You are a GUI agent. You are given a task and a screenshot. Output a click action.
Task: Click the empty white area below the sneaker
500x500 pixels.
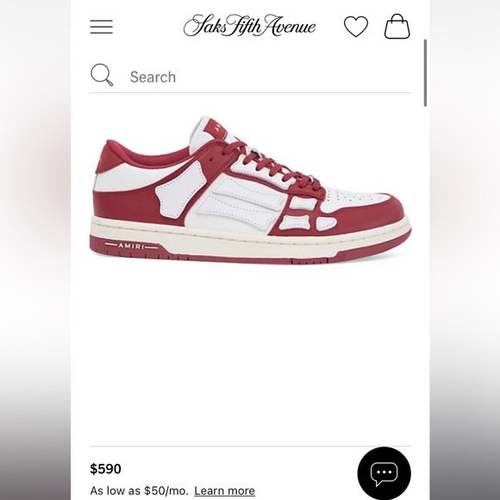(x=250, y=354)
